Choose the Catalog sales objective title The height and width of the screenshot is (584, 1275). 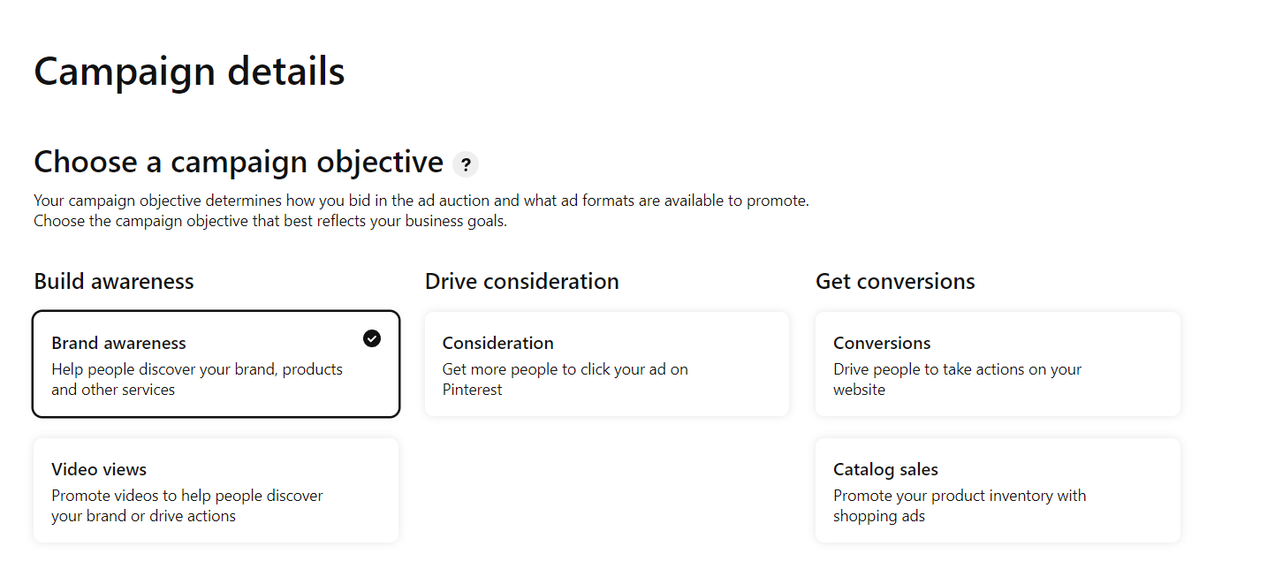885,469
